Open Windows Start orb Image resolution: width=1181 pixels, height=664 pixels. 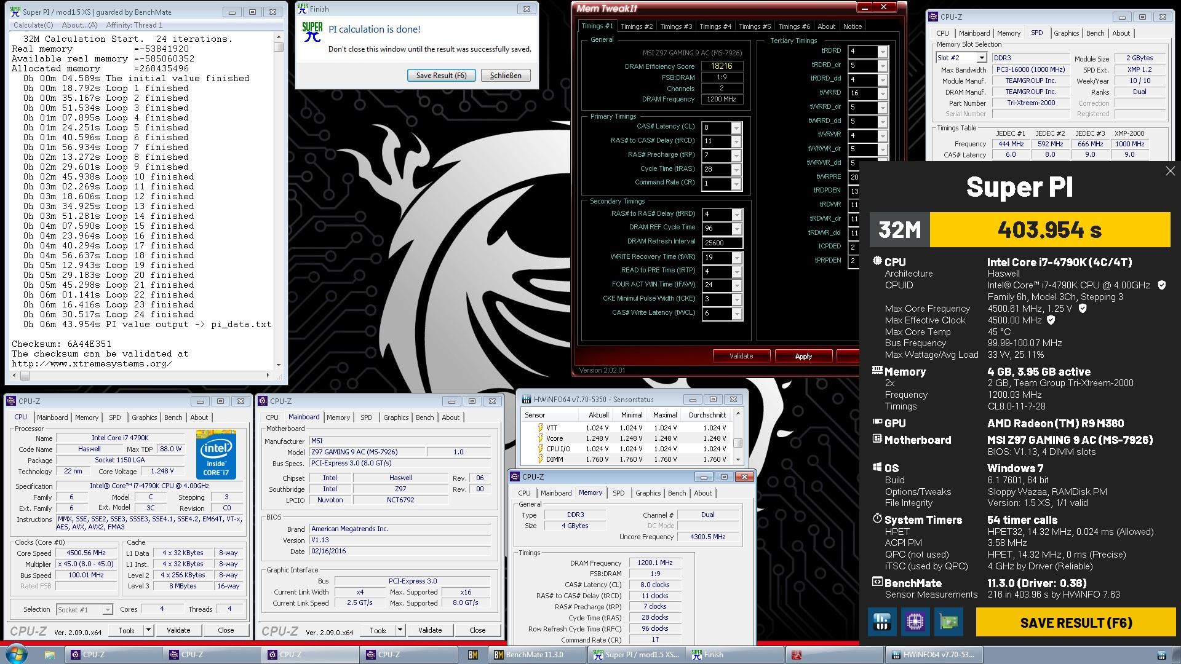coord(16,654)
